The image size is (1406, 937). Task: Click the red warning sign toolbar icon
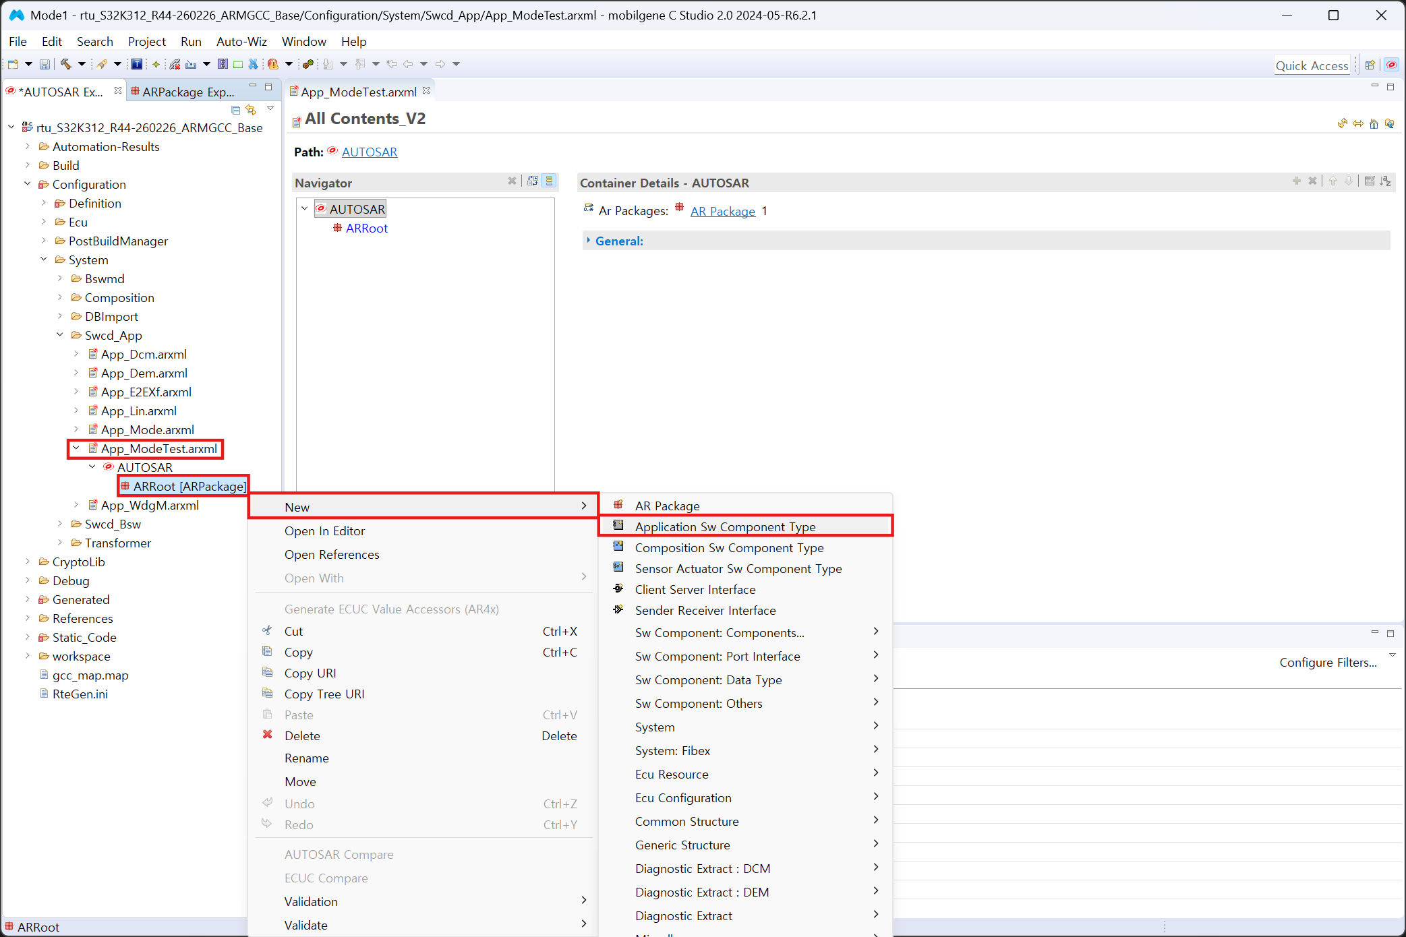pos(273,64)
